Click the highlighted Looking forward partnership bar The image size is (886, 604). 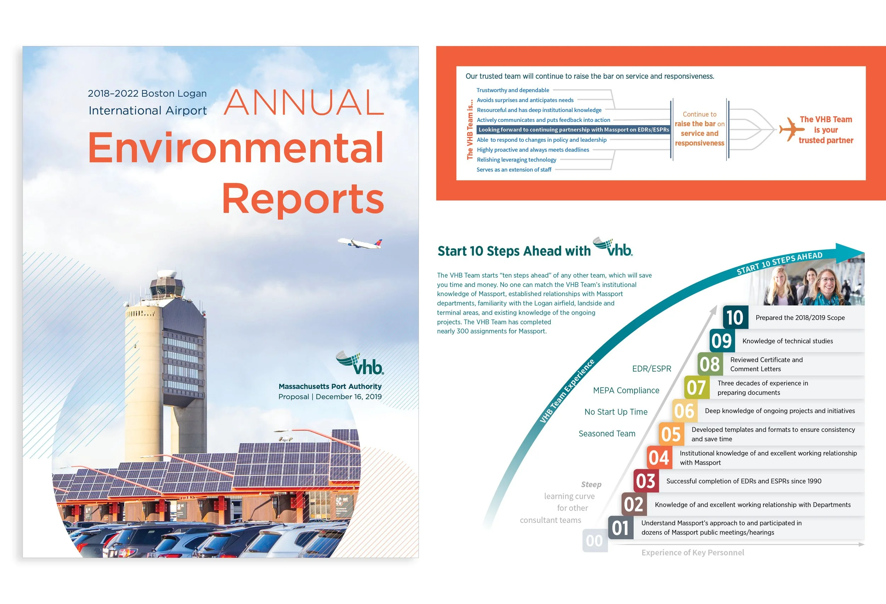click(x=573, y=130)
